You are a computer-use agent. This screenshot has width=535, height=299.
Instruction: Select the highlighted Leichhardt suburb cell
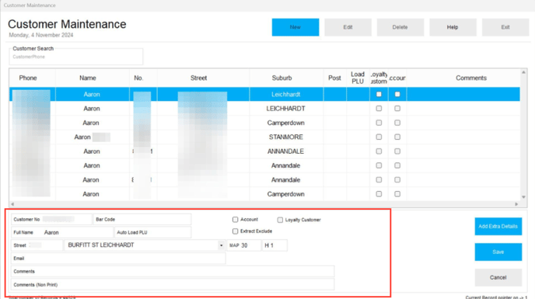point(286,95)
